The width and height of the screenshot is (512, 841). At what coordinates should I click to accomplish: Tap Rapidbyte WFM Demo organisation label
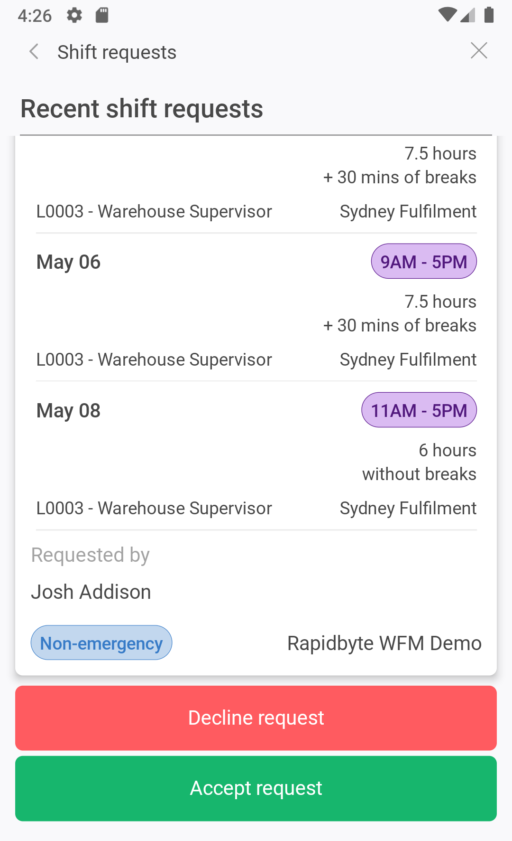pos(384,643)
